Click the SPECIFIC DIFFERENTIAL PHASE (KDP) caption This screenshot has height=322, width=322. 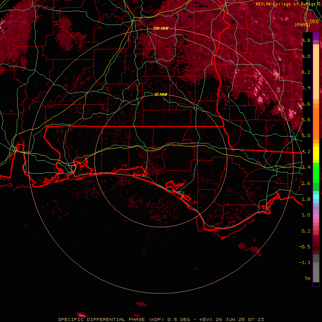click(x=111, y=319)
